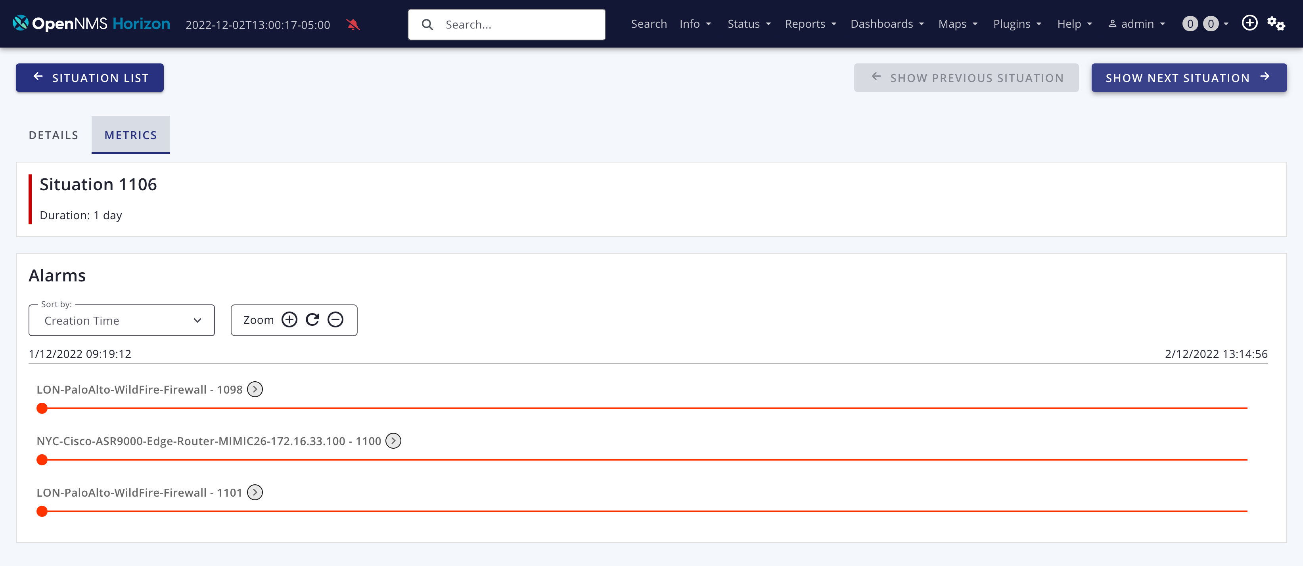The width and height of the screenshot is (1303, 566).
Task: Open the quick-add plus icon in navbar
Action: [1249, 23]
